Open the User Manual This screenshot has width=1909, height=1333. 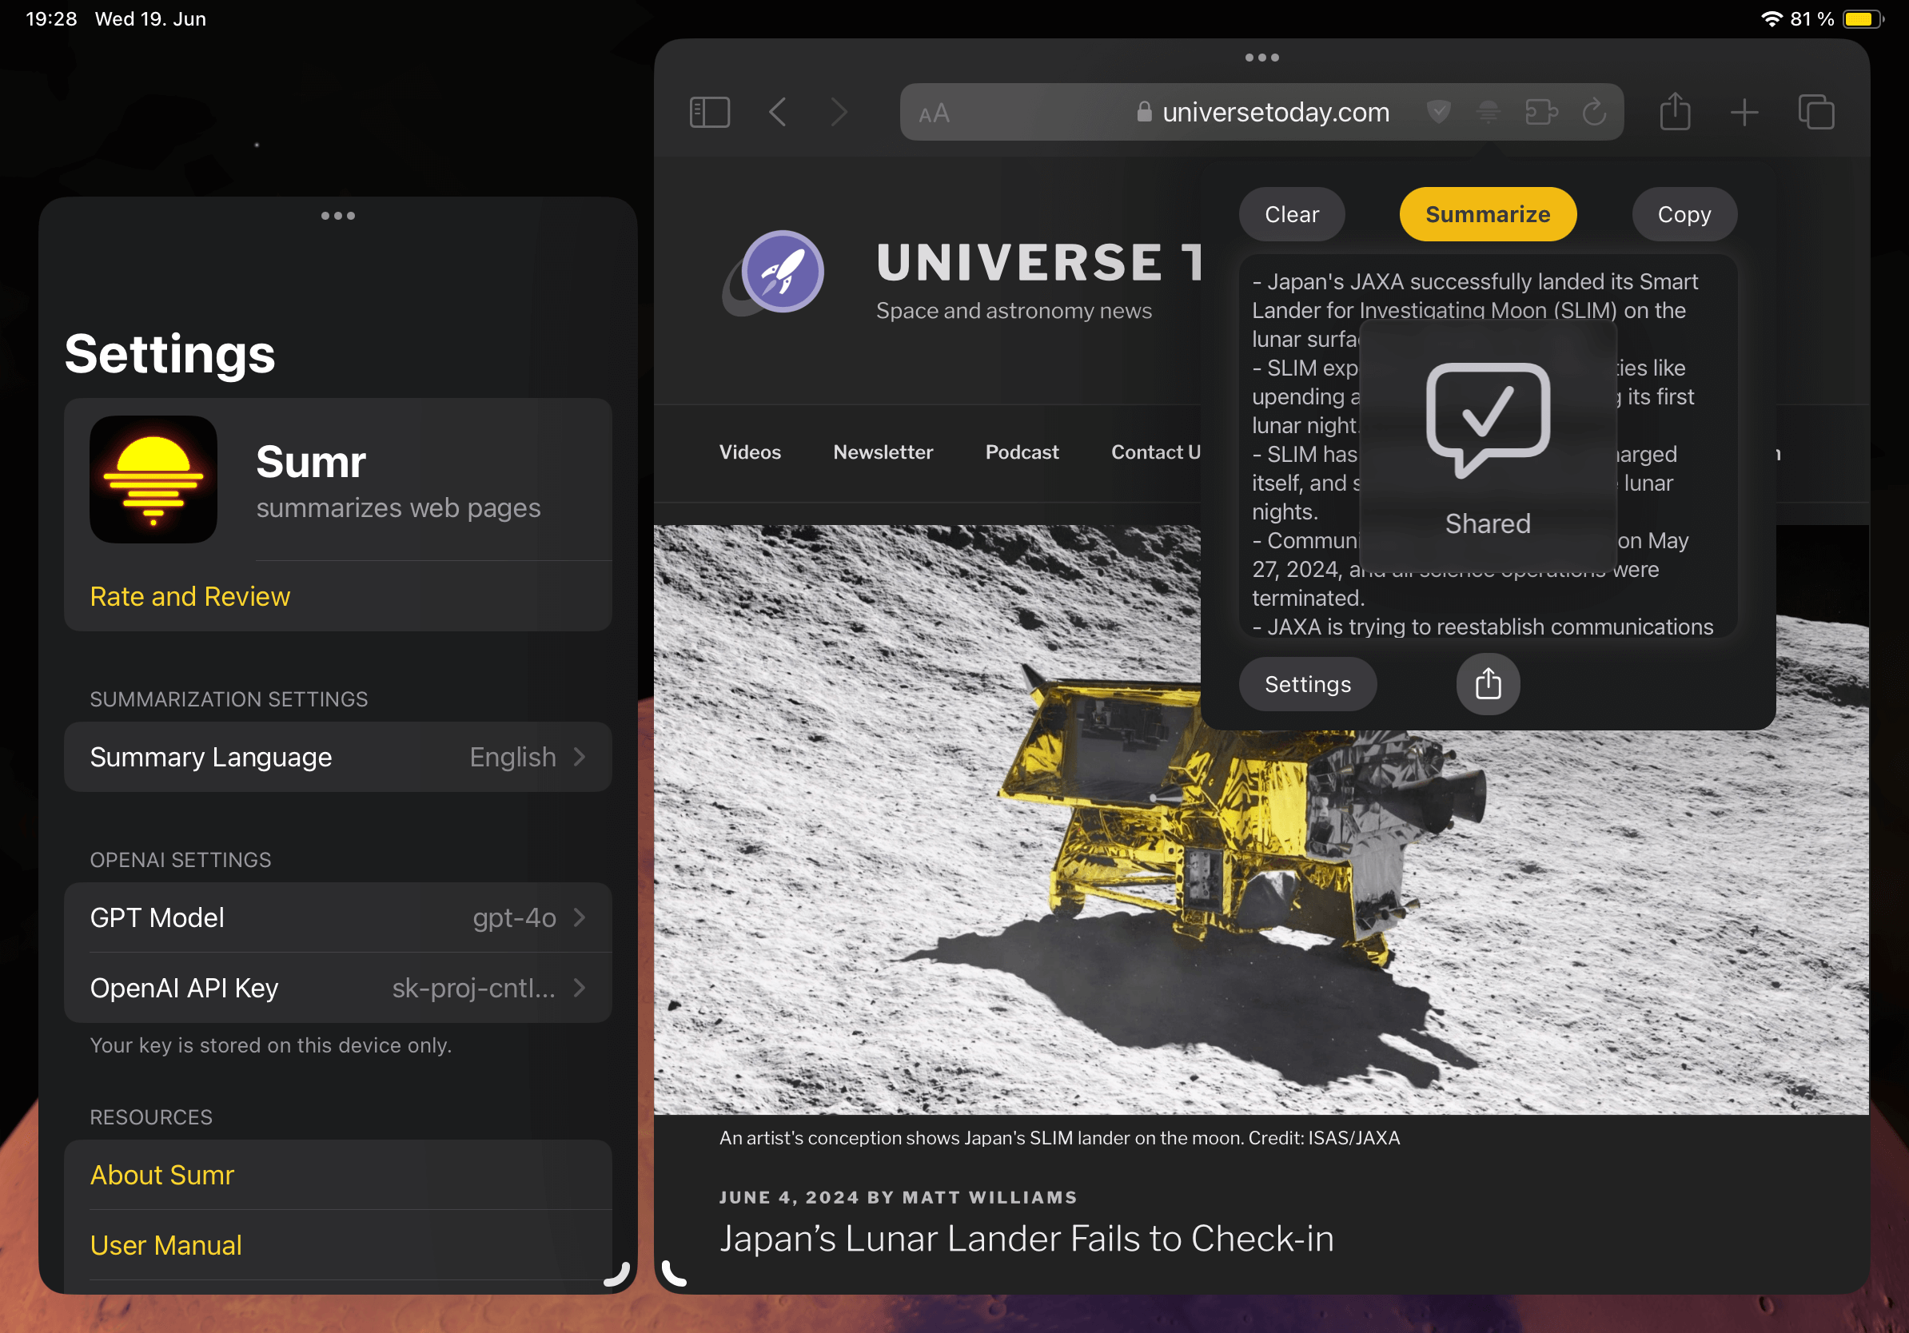point(165,1245)
